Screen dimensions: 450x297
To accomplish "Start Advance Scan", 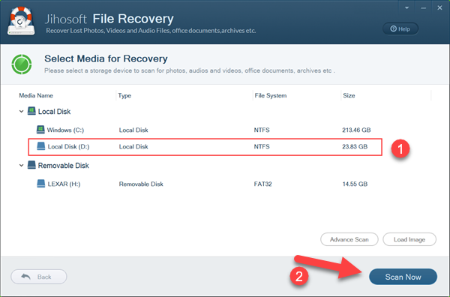I will click(x=349, y=239).
